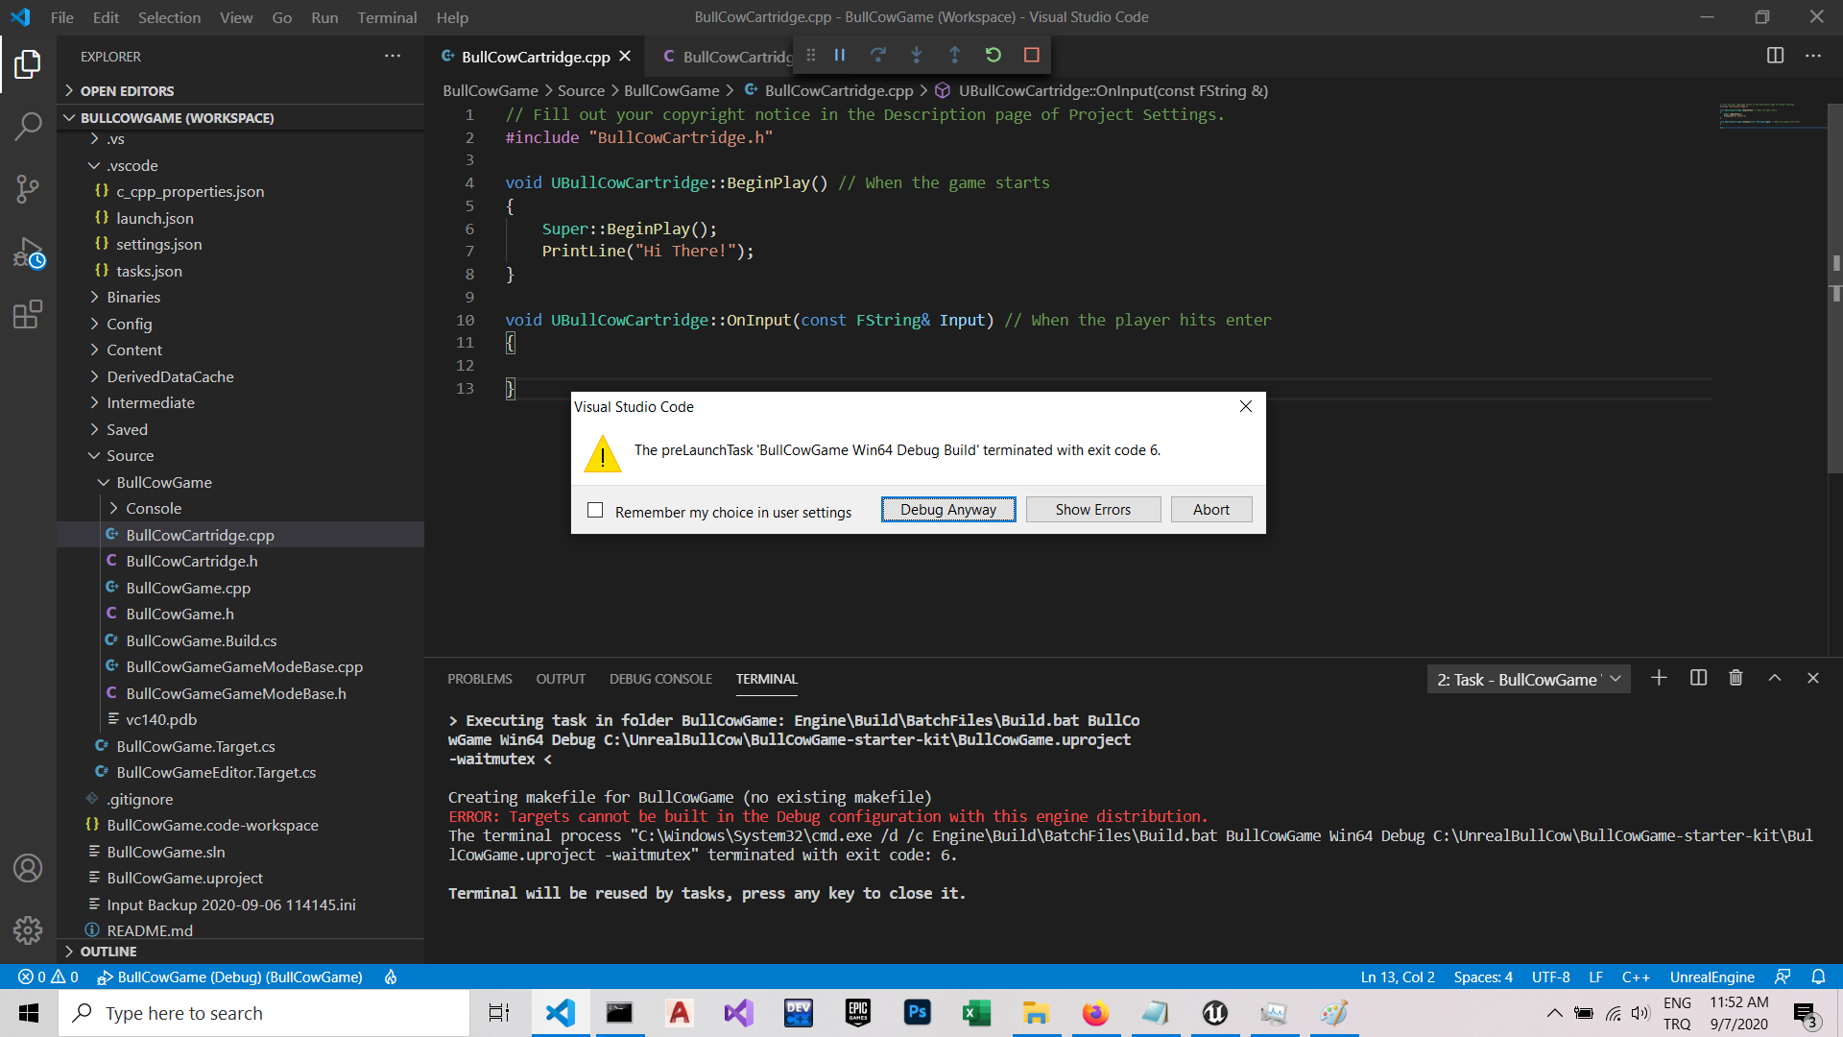Screen dimensions: 1843x1037
Task: Open editor More Actions ellipsis menu
Action: tap(1813, 56)
